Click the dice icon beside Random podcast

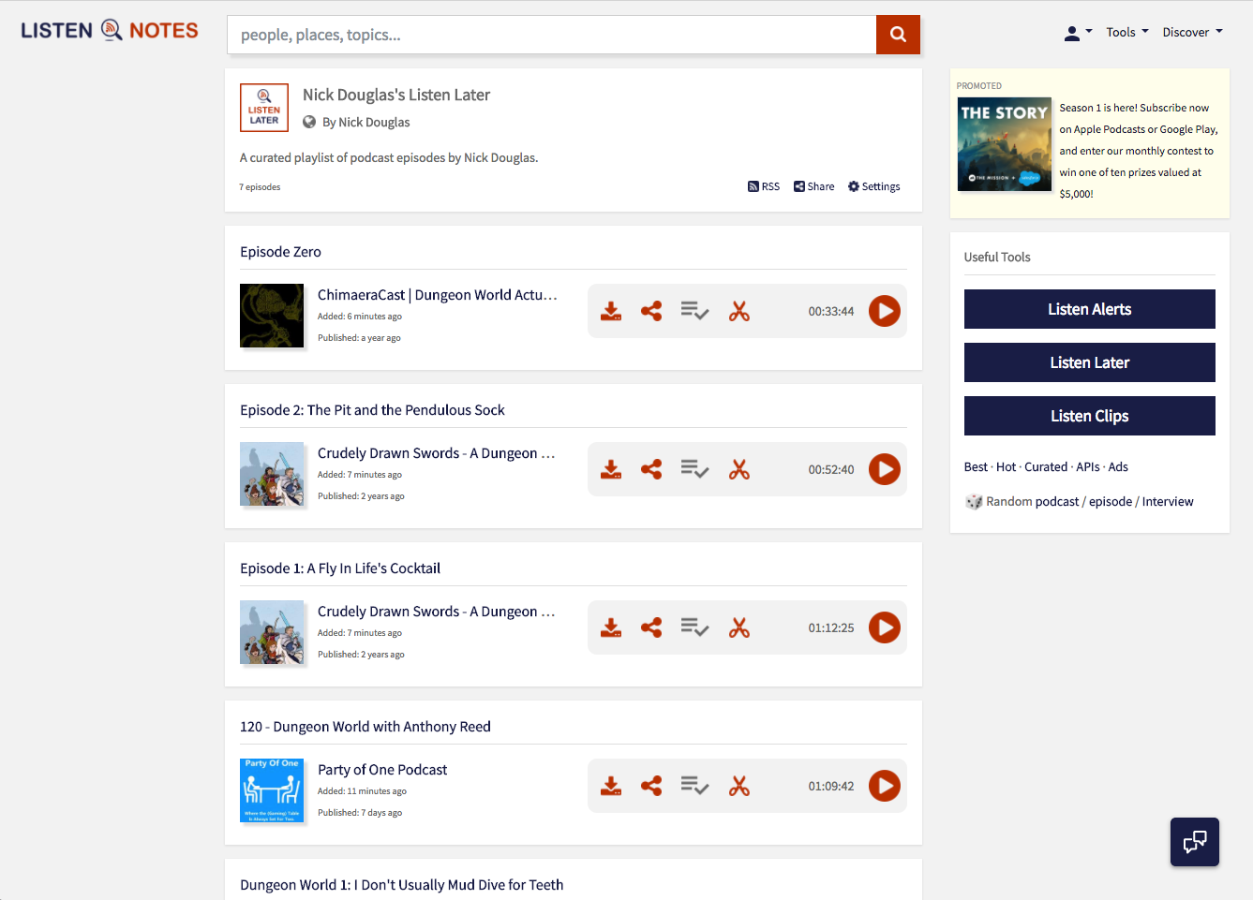974,502
